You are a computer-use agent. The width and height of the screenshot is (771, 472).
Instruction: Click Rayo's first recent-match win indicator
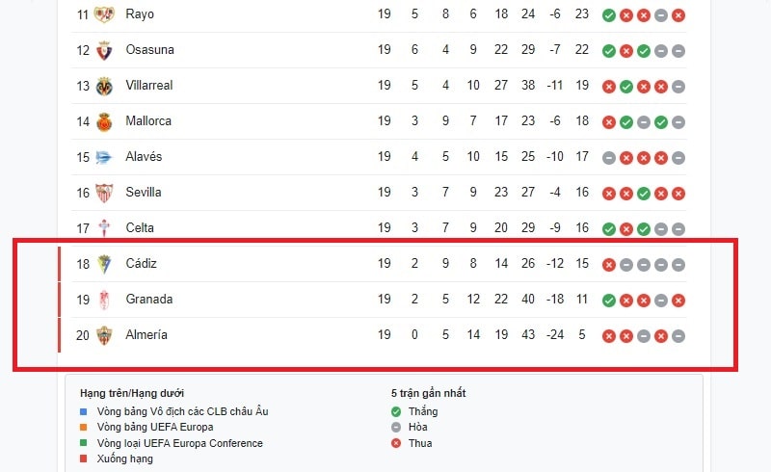(609, 14)
